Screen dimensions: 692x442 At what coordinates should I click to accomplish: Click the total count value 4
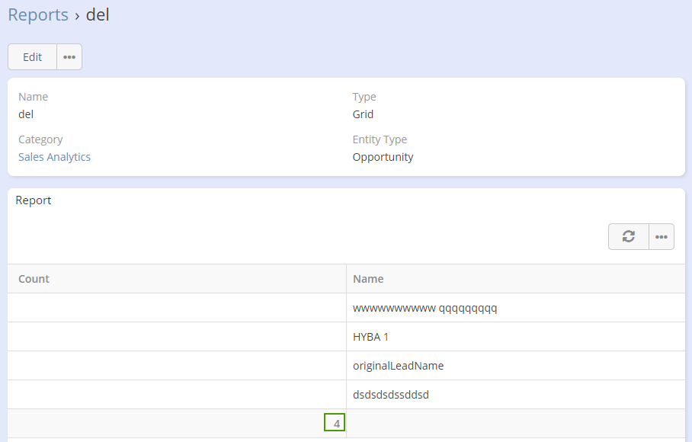pyautogui.click(x=335, y=423)
